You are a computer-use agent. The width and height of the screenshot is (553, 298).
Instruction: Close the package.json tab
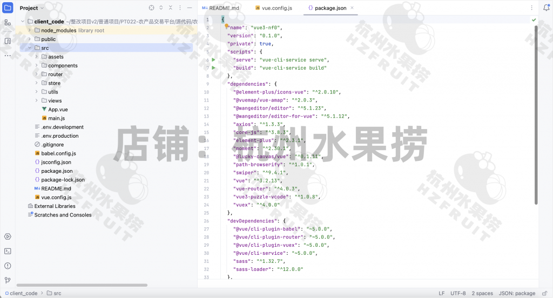coord(352,8)
